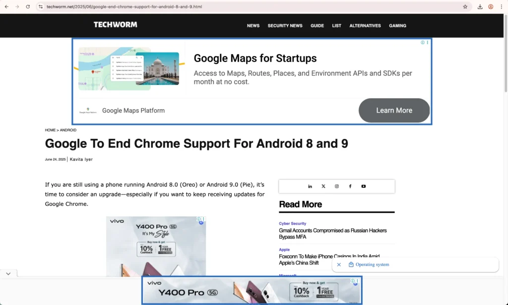The width and height of the screenshot is (508, 305).
Task: Close the Operating system popup
Action: (339, 264)
